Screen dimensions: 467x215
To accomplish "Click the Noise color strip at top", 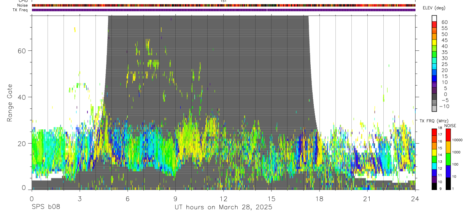I will click(x=224, y=5).
